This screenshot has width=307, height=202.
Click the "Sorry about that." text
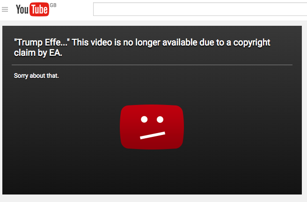click(x=37, y=76)
